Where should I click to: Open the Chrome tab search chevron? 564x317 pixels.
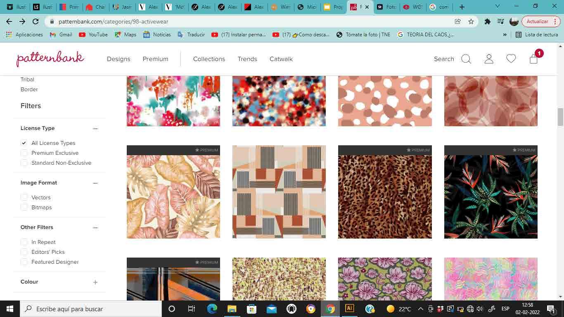[x=497, y=7]
